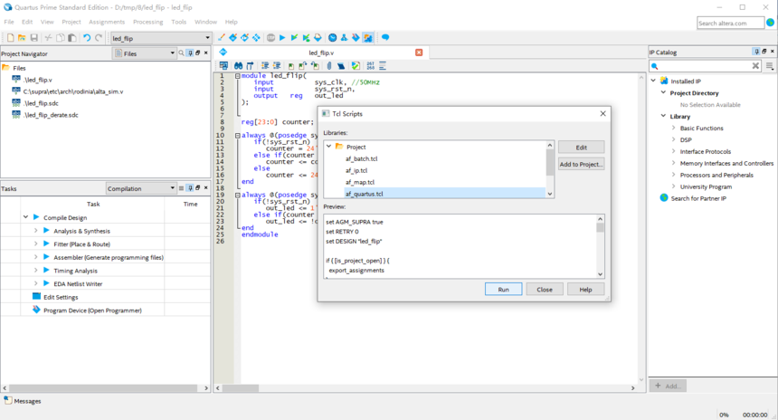
Task: Expand the Fitter (Place & Route) task
Action: [35, 243]
